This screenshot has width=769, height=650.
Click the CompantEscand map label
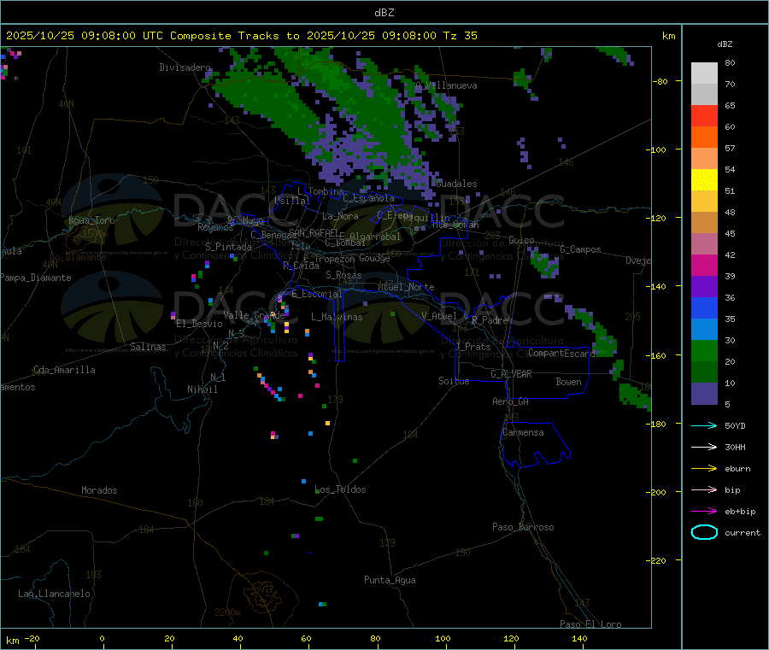561,354
